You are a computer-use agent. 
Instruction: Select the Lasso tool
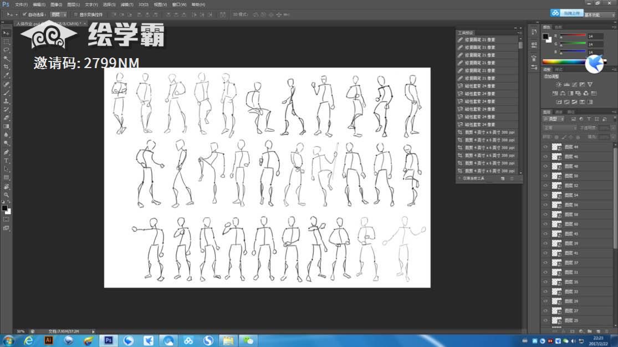(x=7, y=50)
